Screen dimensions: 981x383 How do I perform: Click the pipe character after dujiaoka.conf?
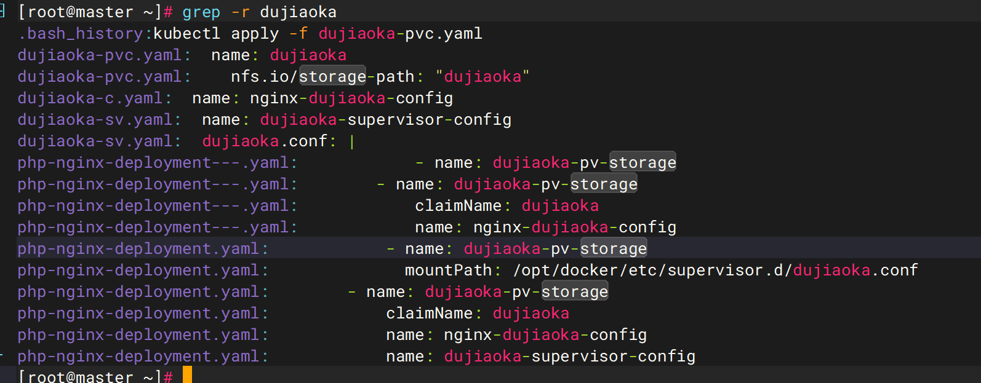[352, 141]
